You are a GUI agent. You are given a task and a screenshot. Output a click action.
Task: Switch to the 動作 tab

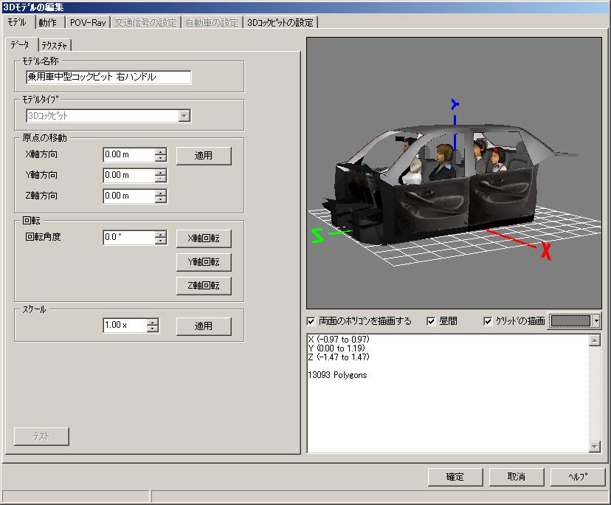pyautogui.click(x=47, y=22)
